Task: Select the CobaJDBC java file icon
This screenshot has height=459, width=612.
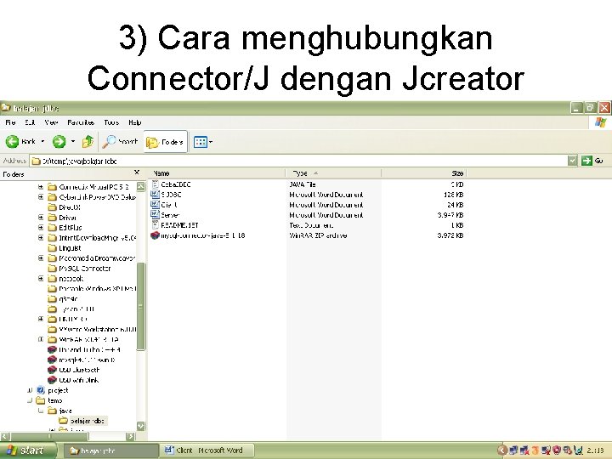Action: click(155, 184)
